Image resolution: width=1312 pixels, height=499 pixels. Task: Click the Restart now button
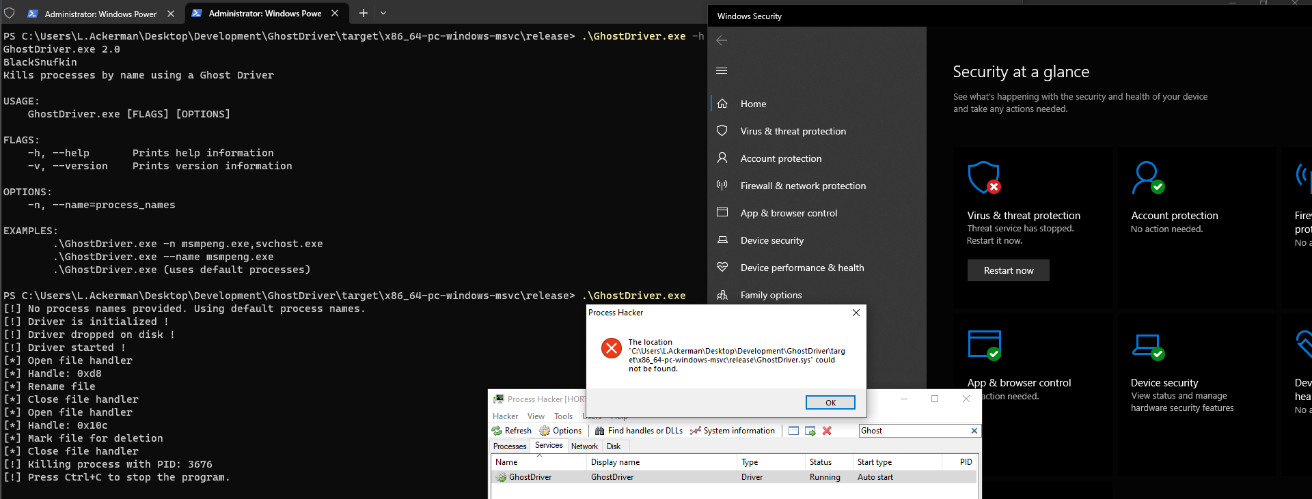click(1009, 270)
